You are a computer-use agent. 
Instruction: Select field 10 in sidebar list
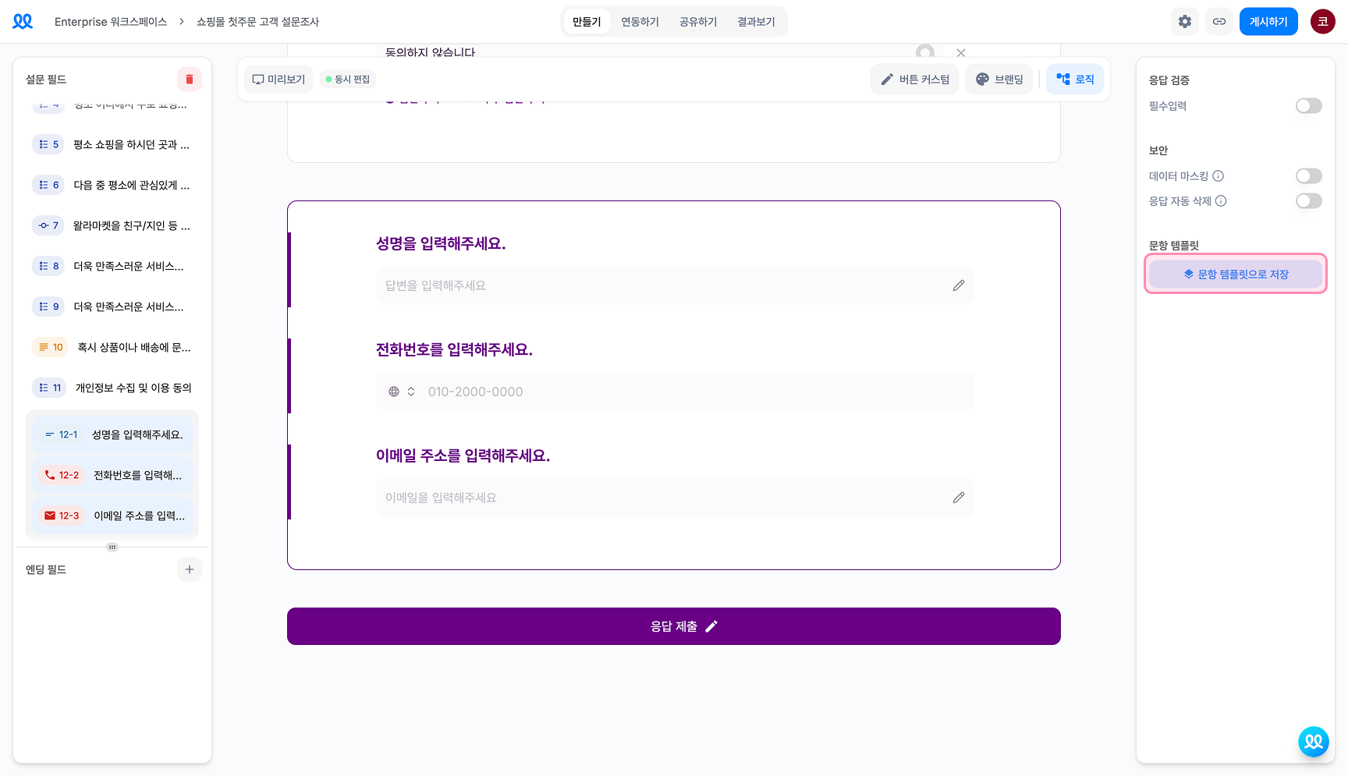pyautogui.click(x=112, y=347)
